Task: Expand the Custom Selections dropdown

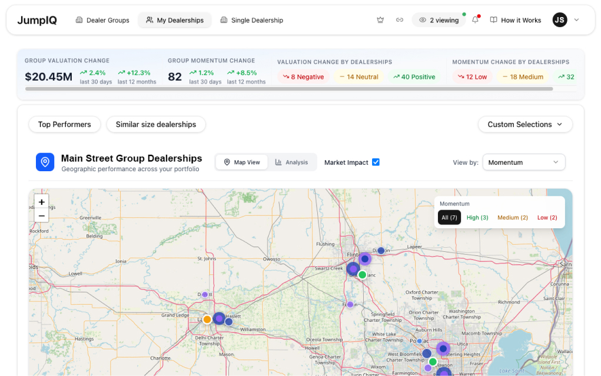Action: coord(525,125)
